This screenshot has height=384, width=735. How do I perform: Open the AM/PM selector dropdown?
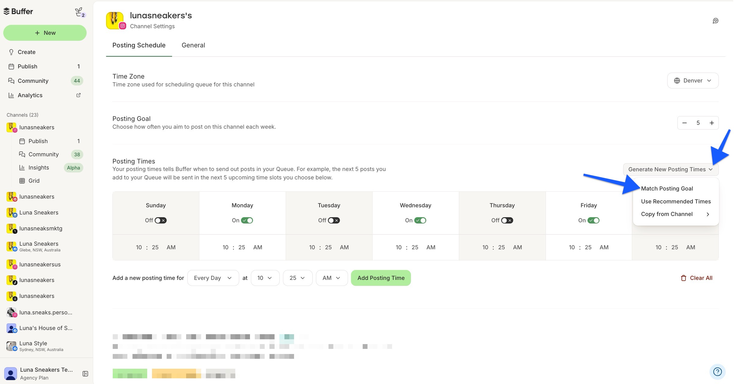click(332, 278)
